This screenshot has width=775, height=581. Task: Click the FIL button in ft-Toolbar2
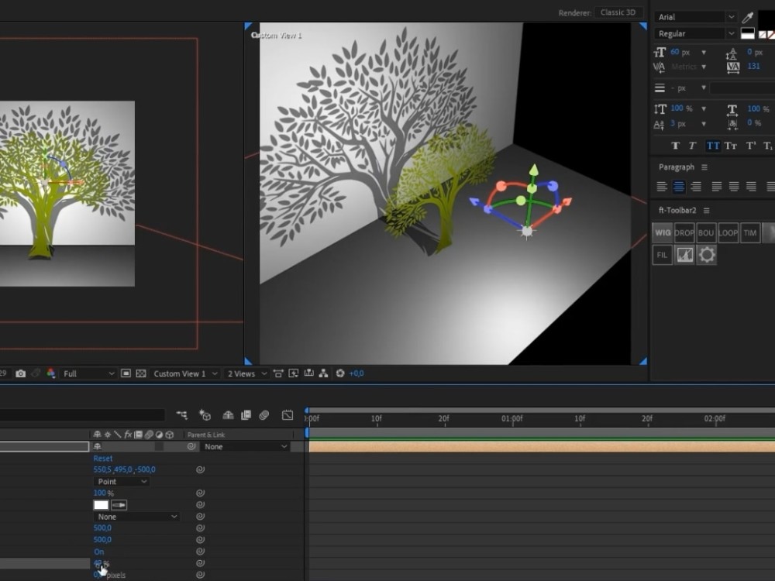[663, 255]
